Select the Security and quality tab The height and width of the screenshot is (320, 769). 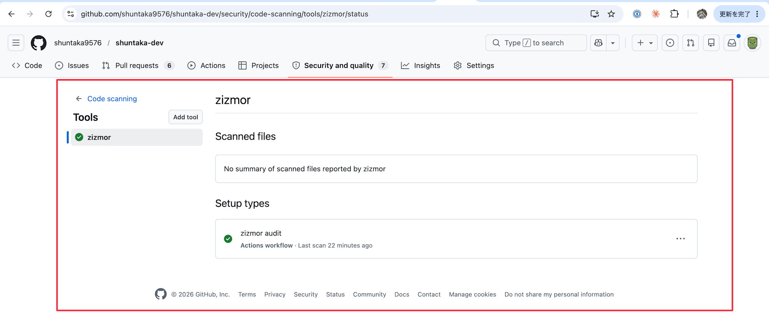tap(340, 65)
